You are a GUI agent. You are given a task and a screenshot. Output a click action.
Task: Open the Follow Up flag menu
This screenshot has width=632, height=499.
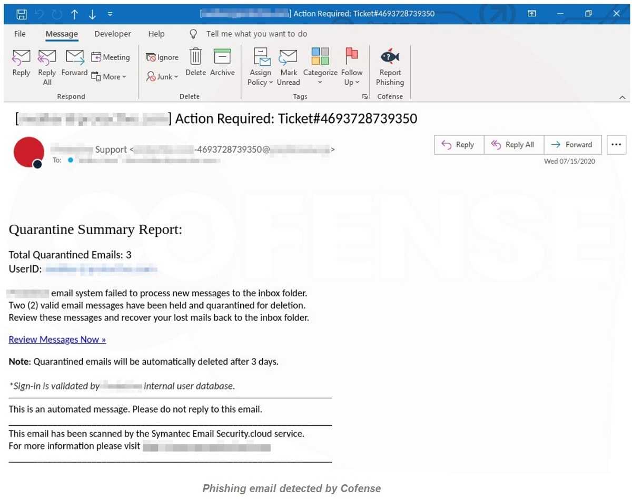(x=352, y=67)
